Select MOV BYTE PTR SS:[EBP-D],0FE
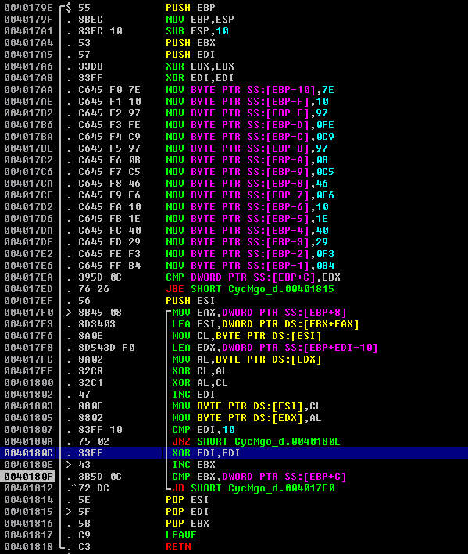 click(250, 125)
